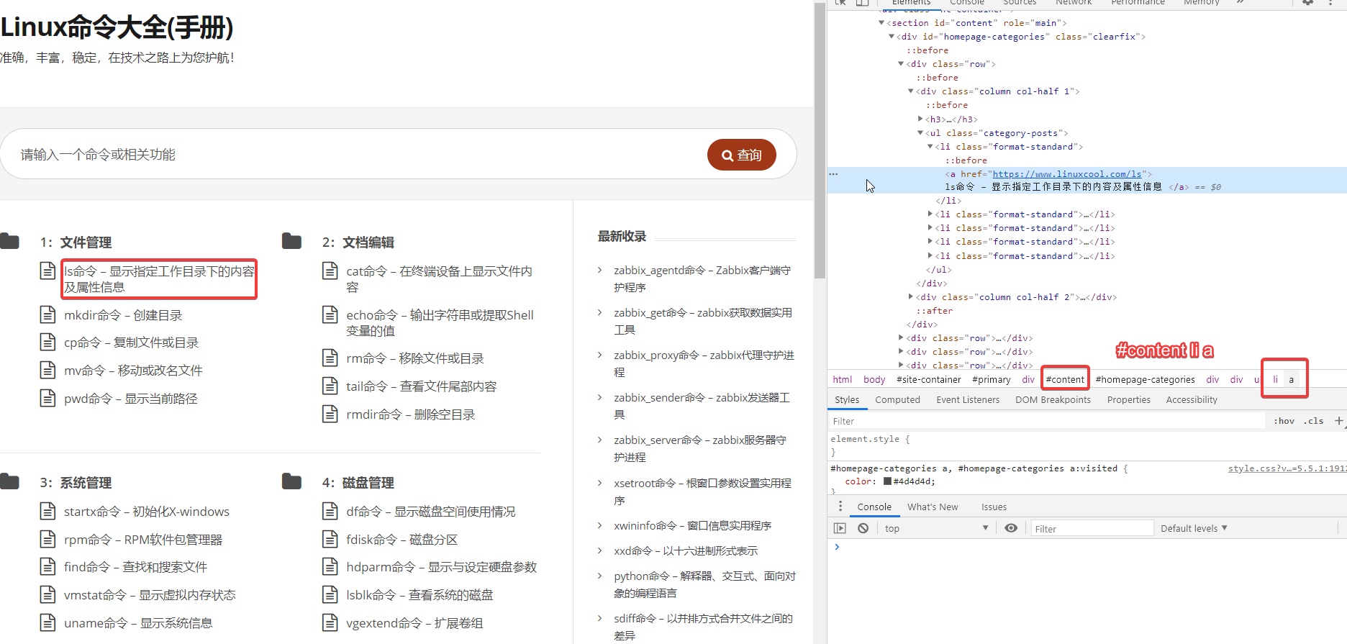Screen dimensions: 1347x644
Task: Open the ls命令 link
Action: pos(160,279)
